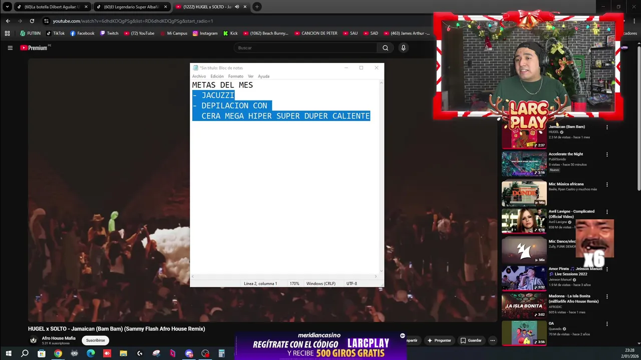Click the Preguntar button below the video
Image resolution: width=641 pixels, height=360 pixels.
pos(439,340)
